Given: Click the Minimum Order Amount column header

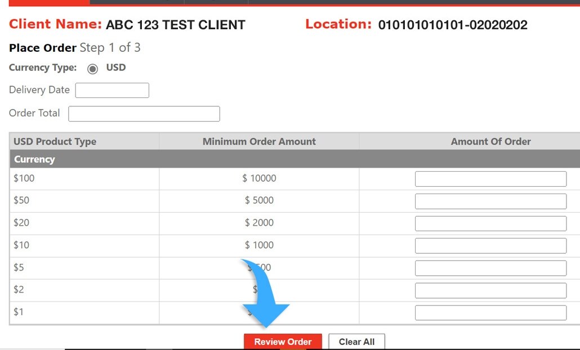Looking at the screenshot, I should click(x=259, y=141).
